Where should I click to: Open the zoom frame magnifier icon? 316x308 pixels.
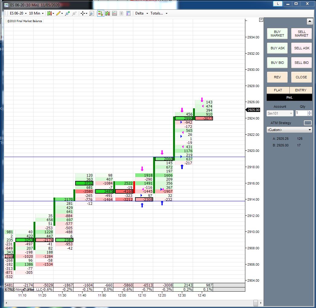[92, 13]
